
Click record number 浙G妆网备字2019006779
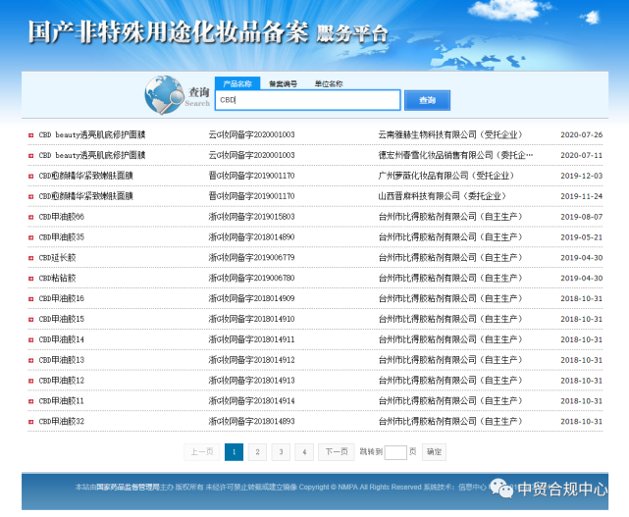[251, 257]
